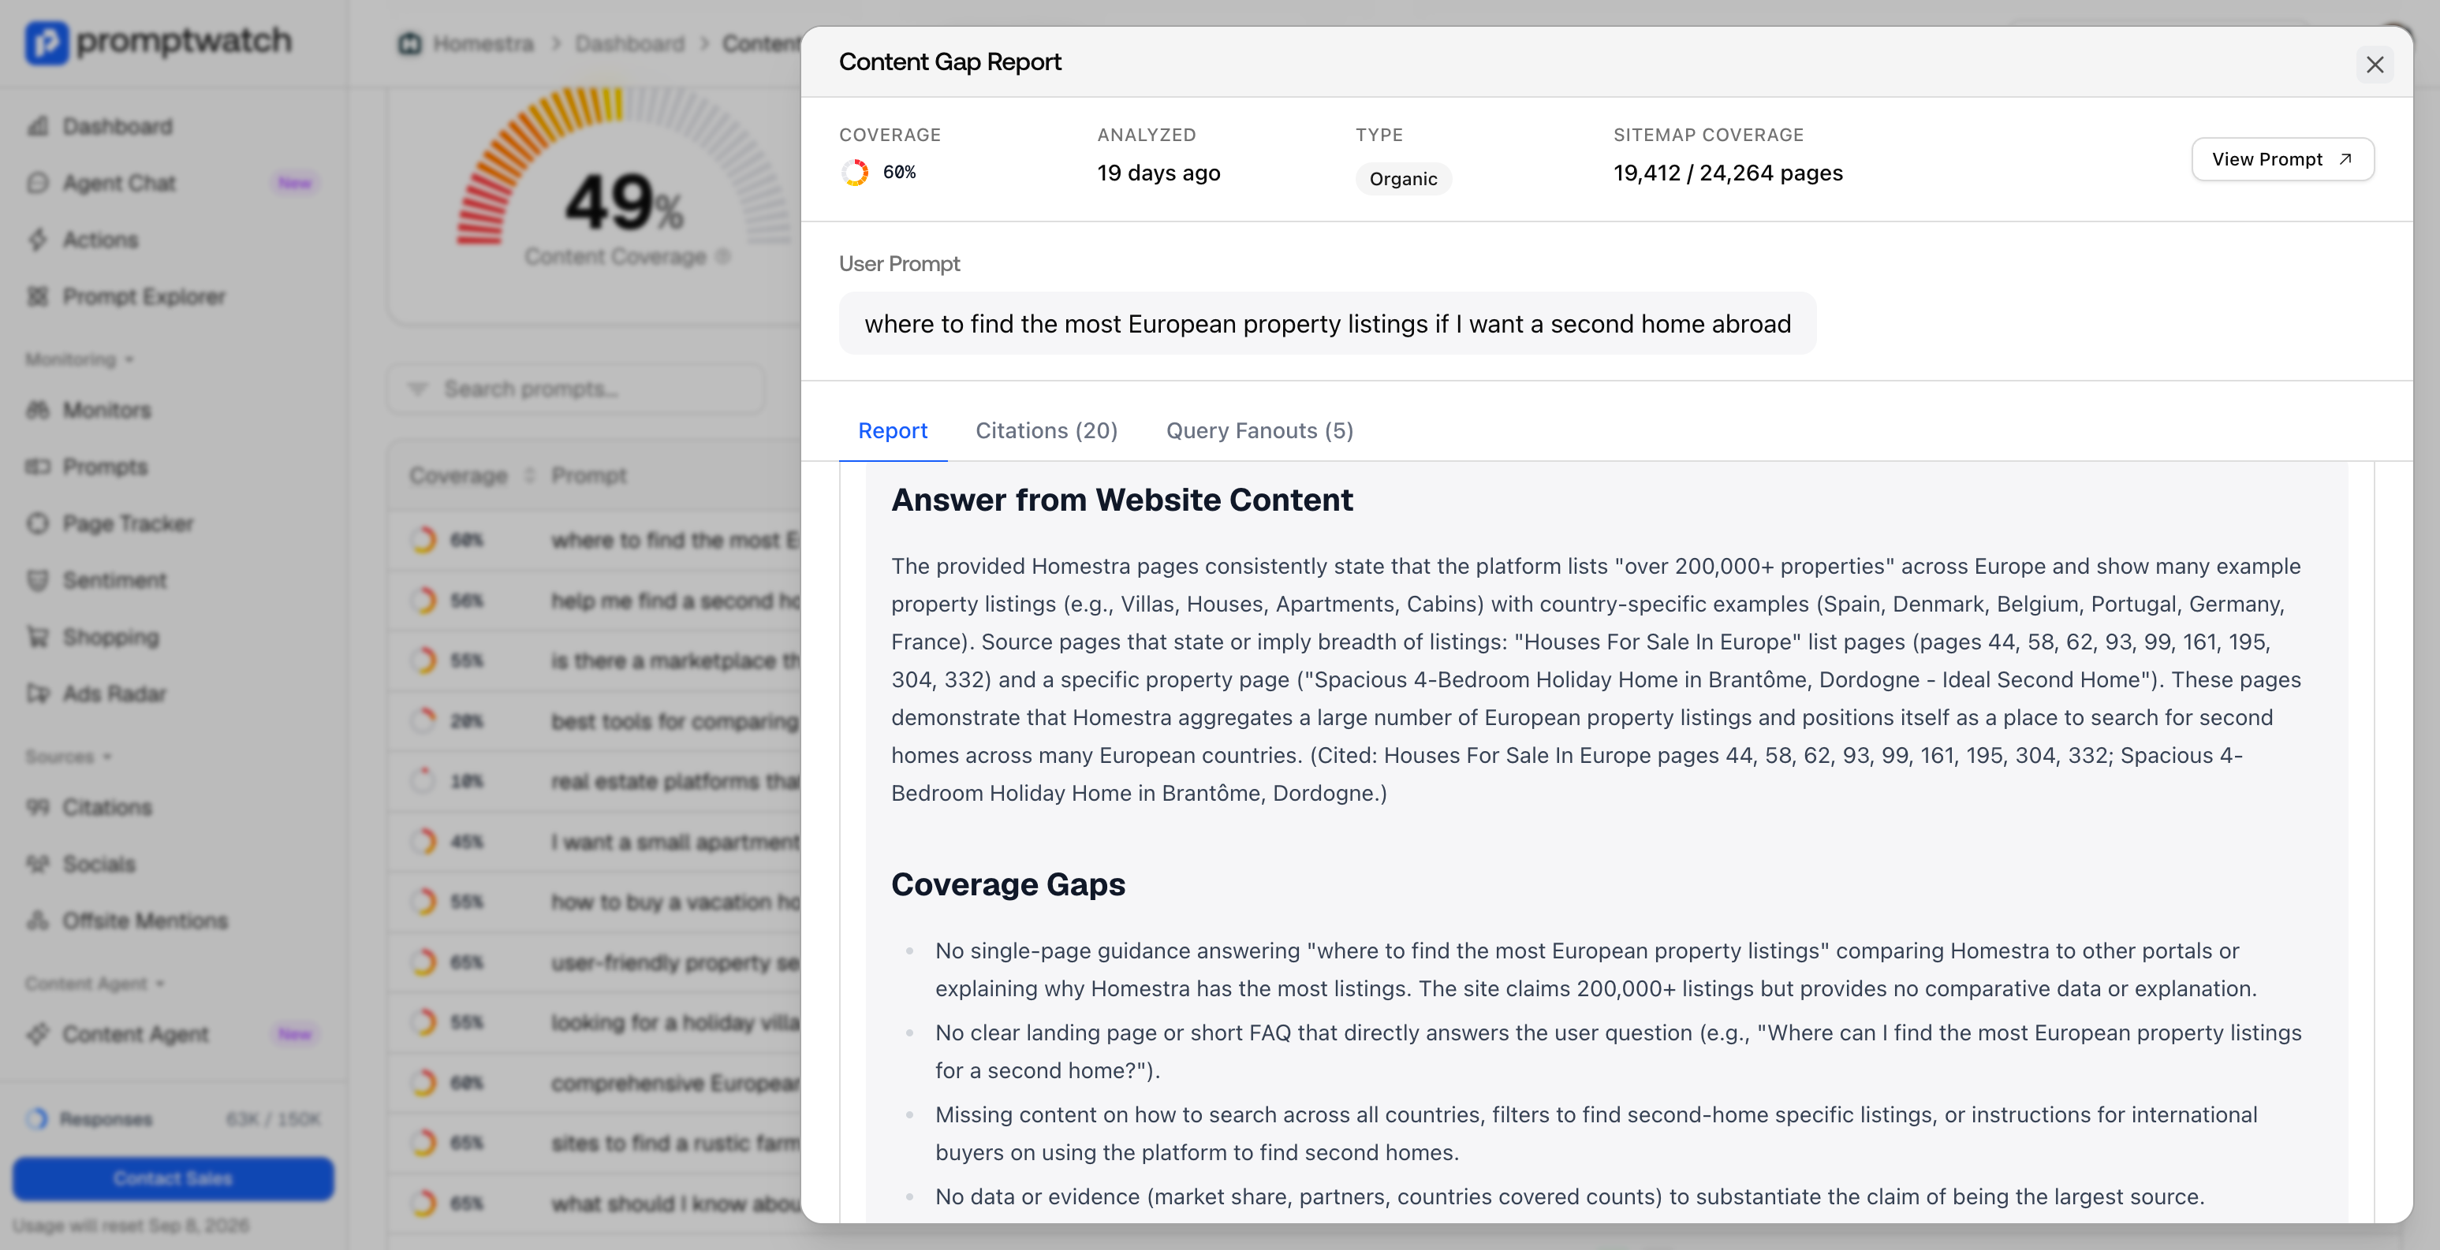Open the Content Agent sidebar icon

coord(38,1034)
